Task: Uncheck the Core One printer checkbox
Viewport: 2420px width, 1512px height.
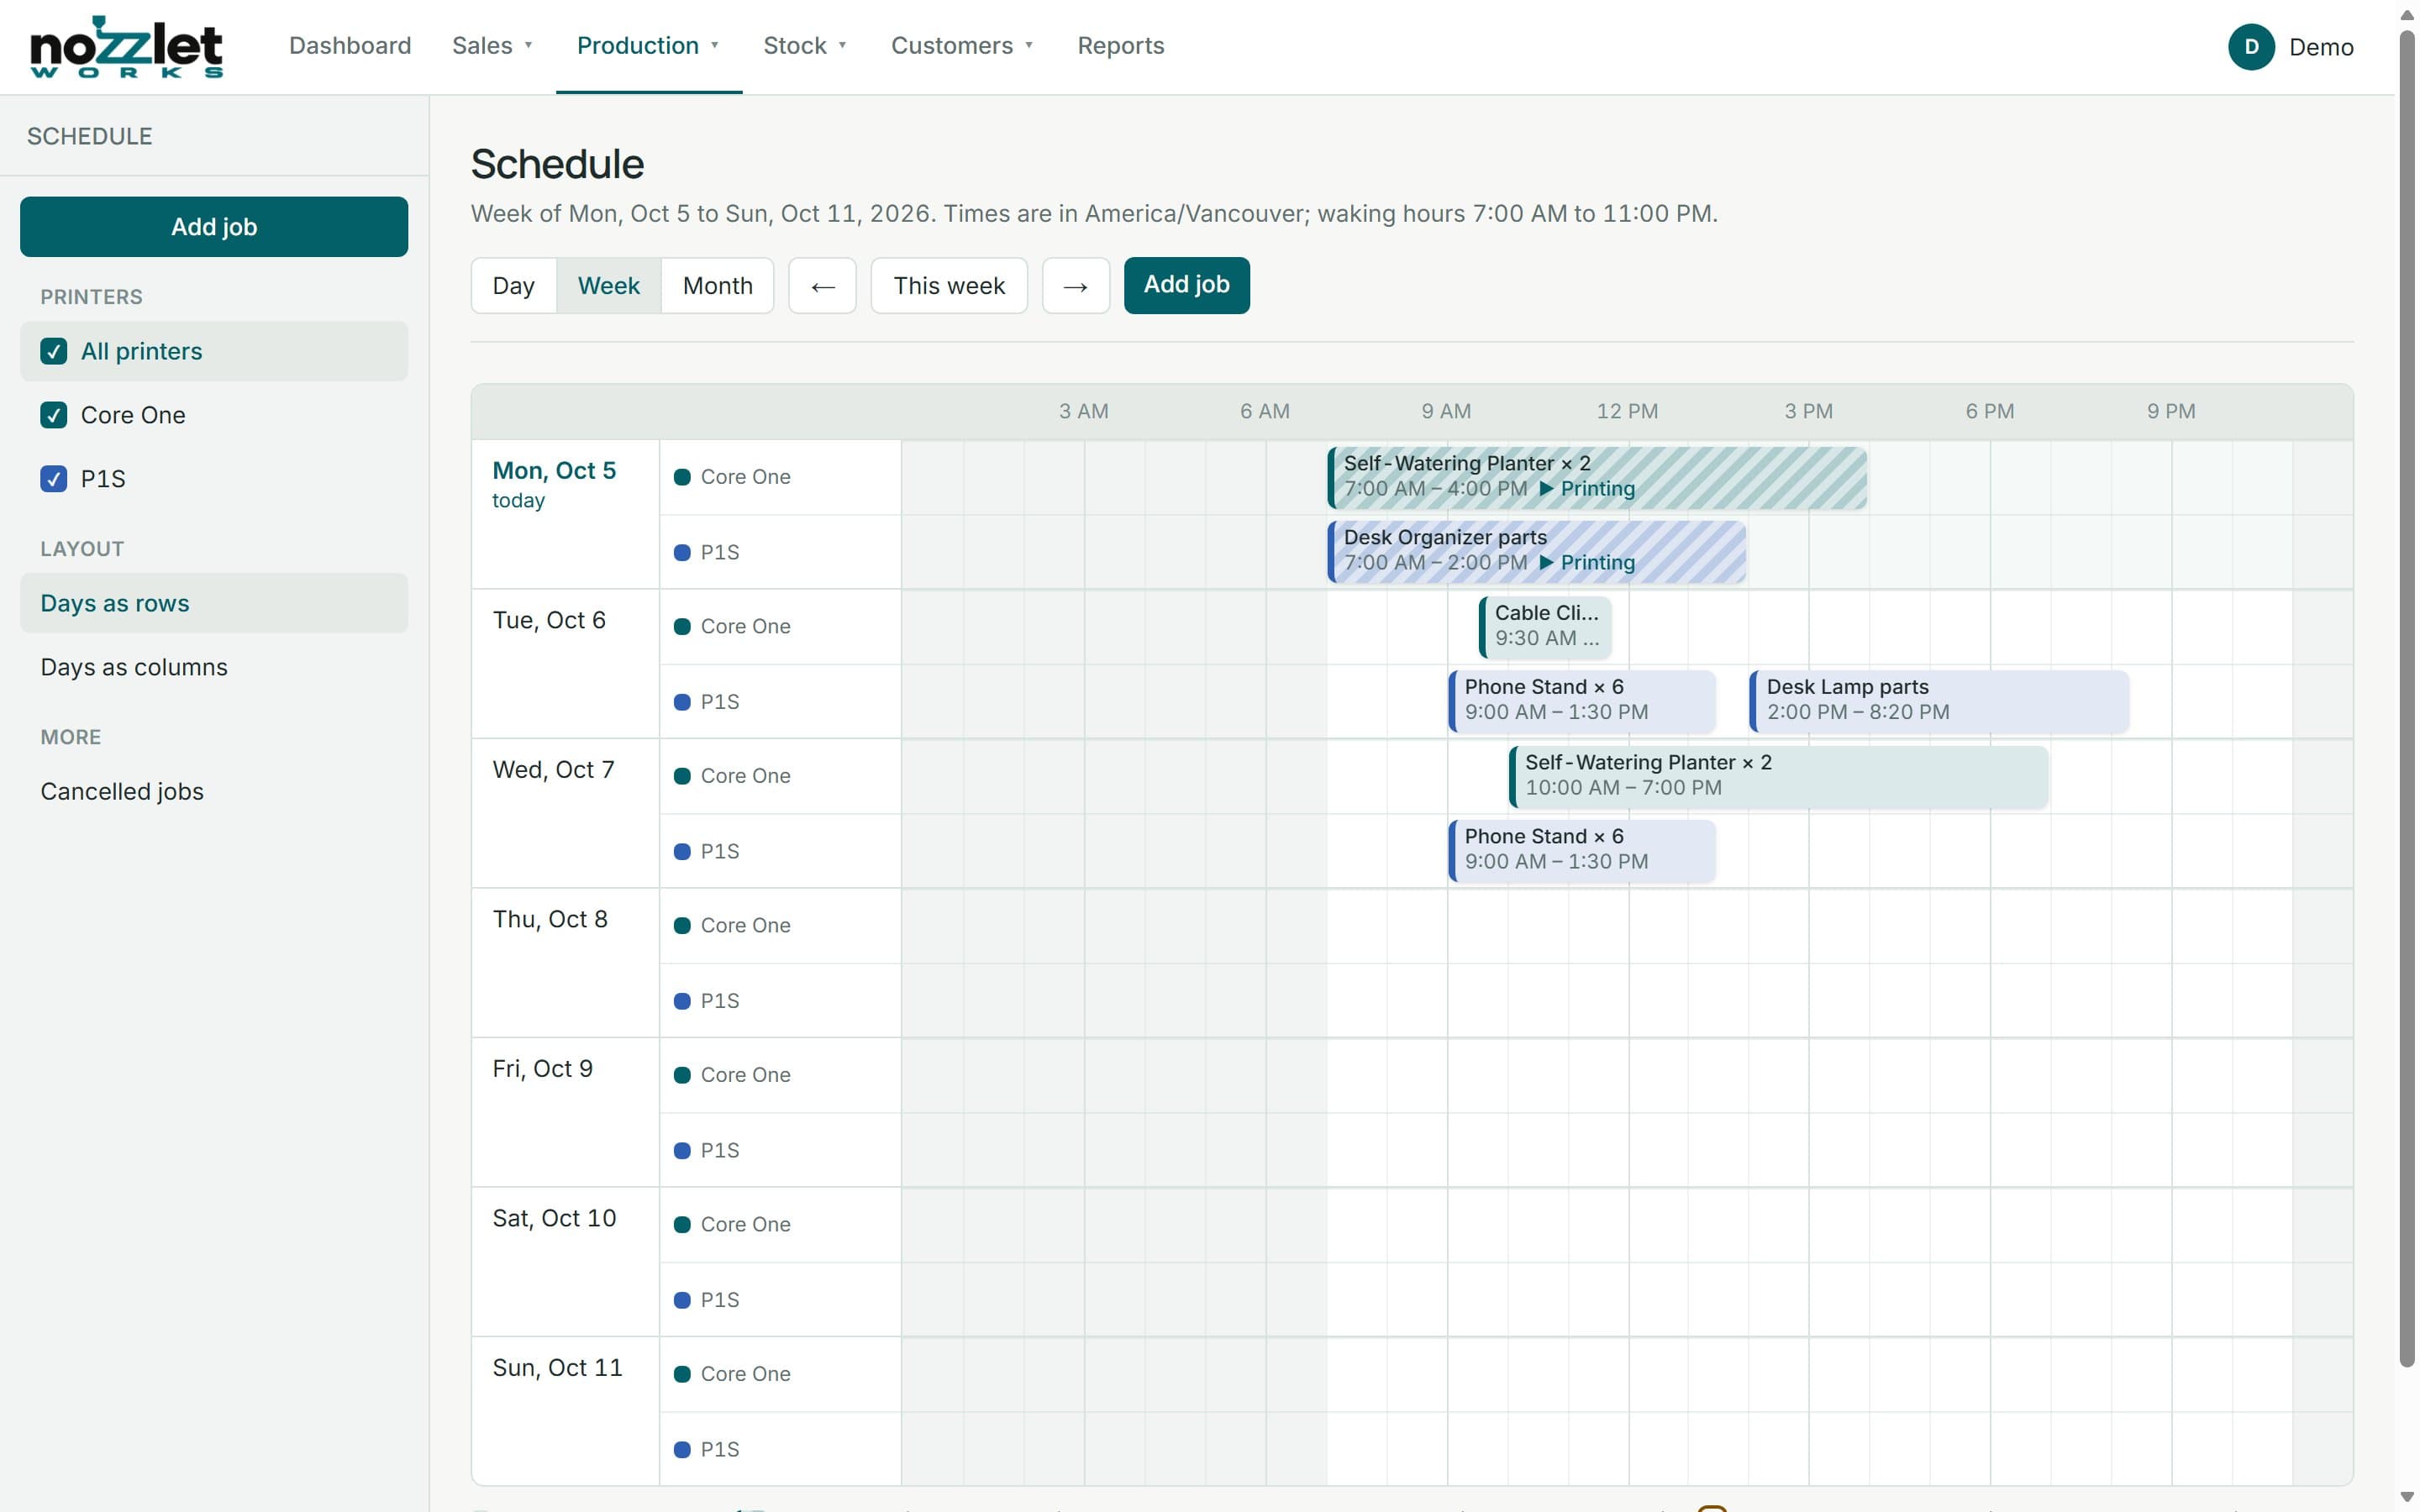Action: pos(54,415)
